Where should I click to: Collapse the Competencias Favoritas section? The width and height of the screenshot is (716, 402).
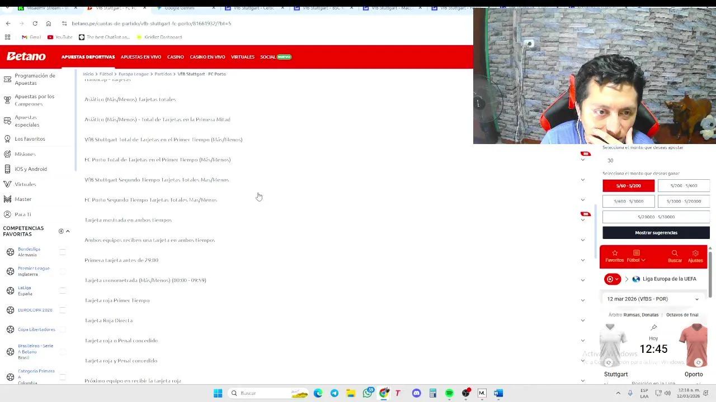(x=68, y=231)
